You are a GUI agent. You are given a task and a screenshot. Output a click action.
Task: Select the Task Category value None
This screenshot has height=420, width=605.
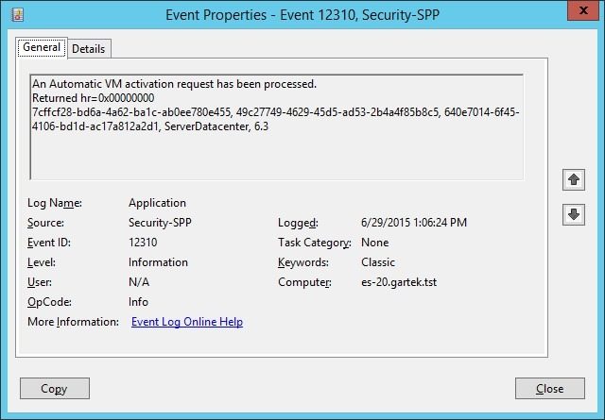[x=375, y=243]
